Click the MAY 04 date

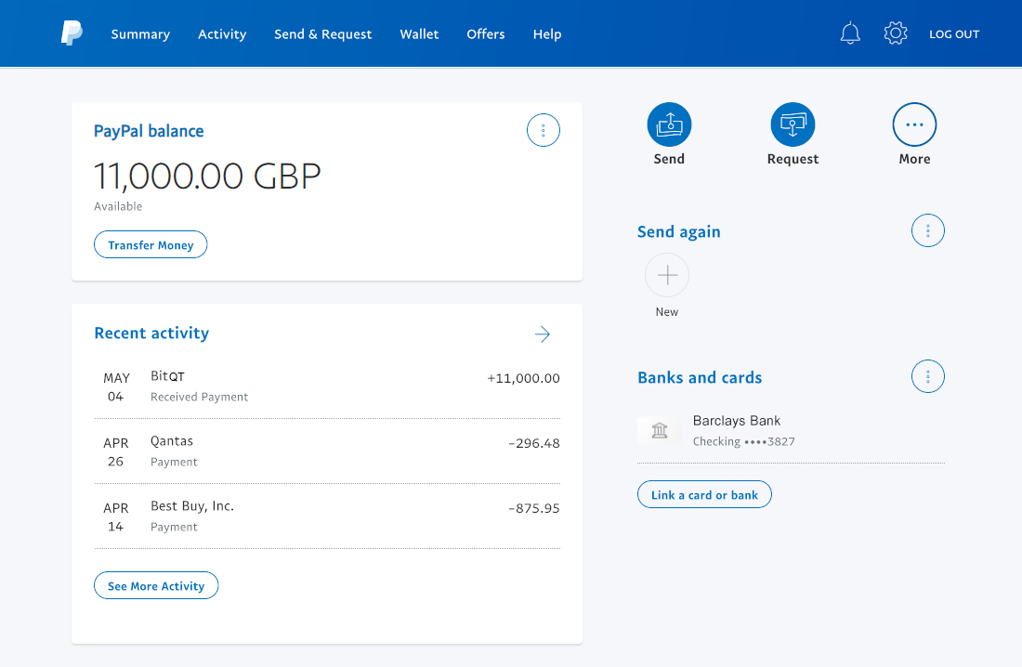[116, 387]
